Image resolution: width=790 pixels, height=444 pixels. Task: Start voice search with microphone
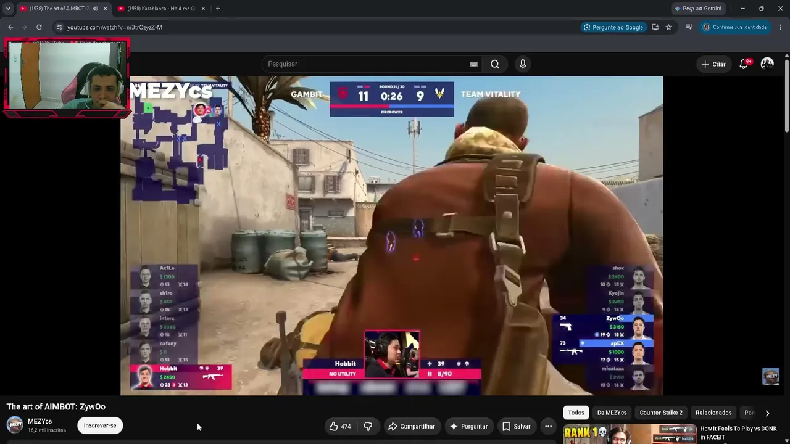point(523,64)
